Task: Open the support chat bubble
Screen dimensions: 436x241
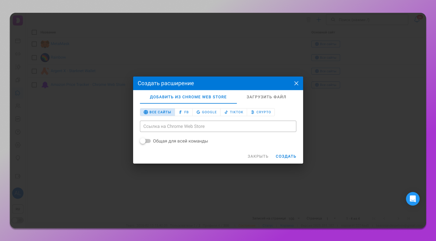Action: (x=412, y=199)
